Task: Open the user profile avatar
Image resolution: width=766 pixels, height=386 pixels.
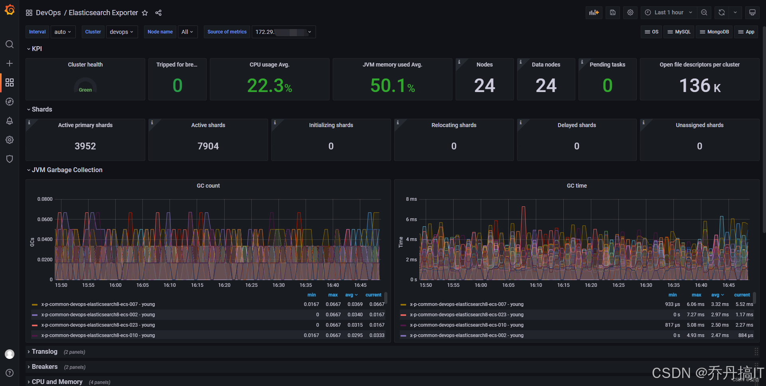Action: coord(10,354)
